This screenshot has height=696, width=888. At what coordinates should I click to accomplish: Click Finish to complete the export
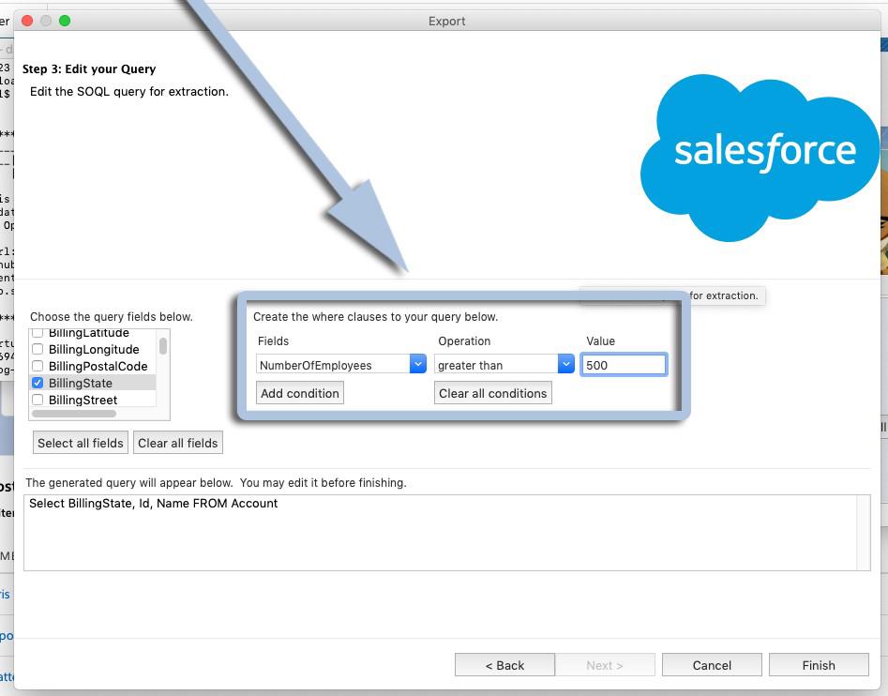coord(818,665)
